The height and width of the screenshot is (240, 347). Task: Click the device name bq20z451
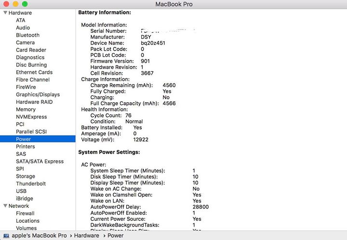click(x=153, y=43)
